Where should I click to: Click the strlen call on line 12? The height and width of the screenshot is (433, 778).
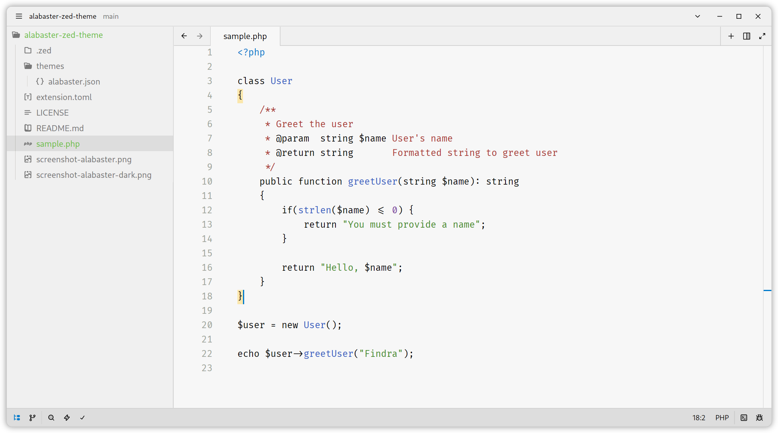314,210
